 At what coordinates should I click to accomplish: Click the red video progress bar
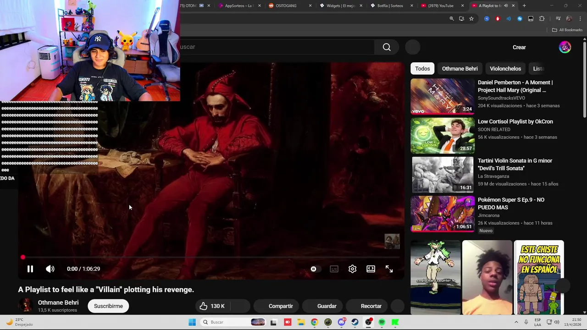[211, 257]
